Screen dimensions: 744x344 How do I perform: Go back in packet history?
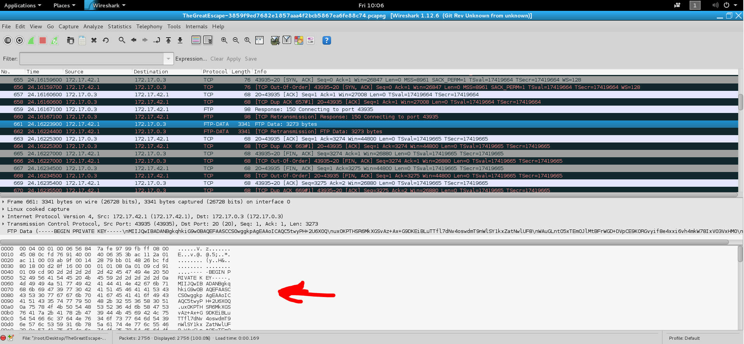134,40
